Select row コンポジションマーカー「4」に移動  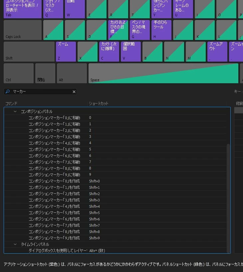tap(116, 143)
